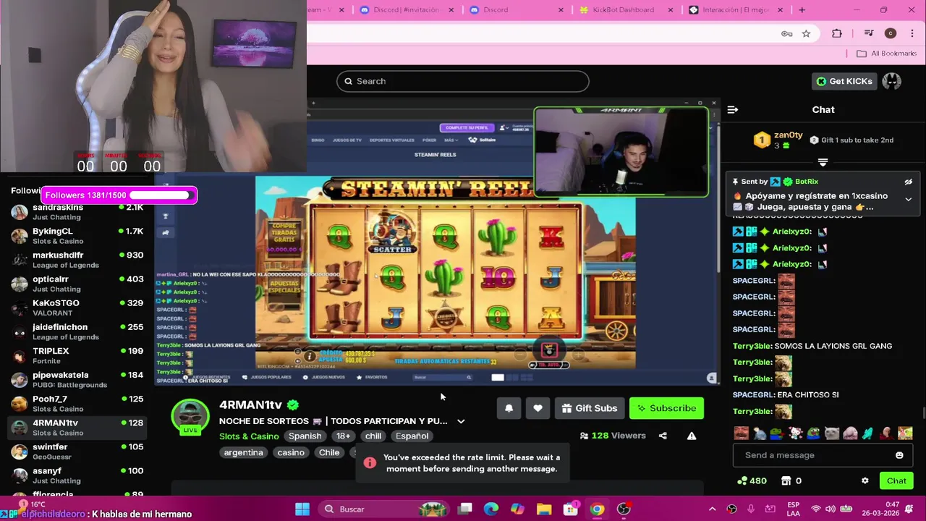Open File Explorer from the taskbar

544,509
